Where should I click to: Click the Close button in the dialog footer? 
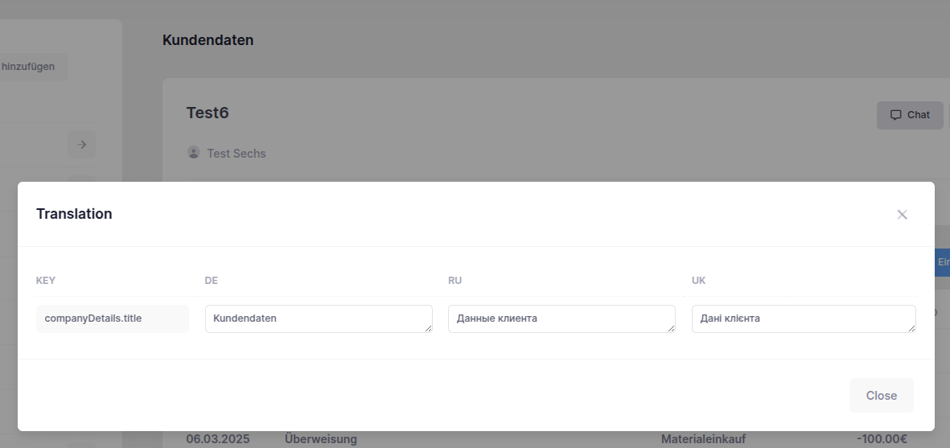[x=881, y=396]
